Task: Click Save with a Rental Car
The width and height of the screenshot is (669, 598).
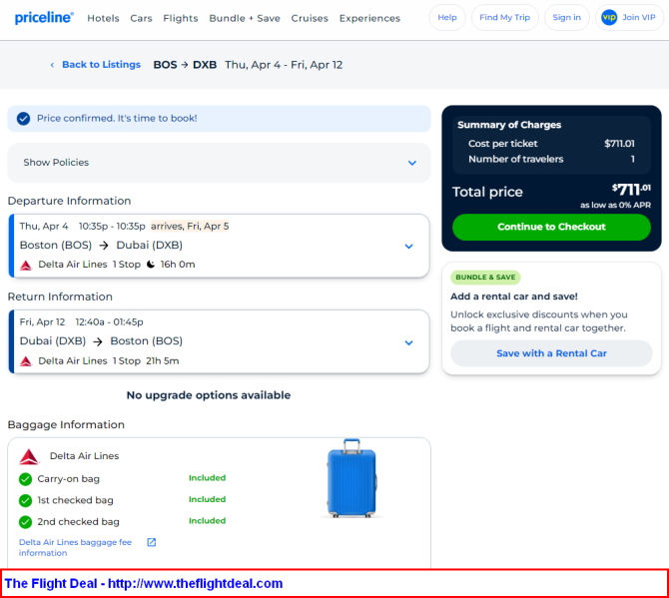Action: coord(551,353)
